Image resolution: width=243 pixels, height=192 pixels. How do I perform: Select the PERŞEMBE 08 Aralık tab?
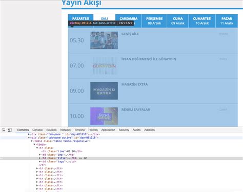point(154,21)
